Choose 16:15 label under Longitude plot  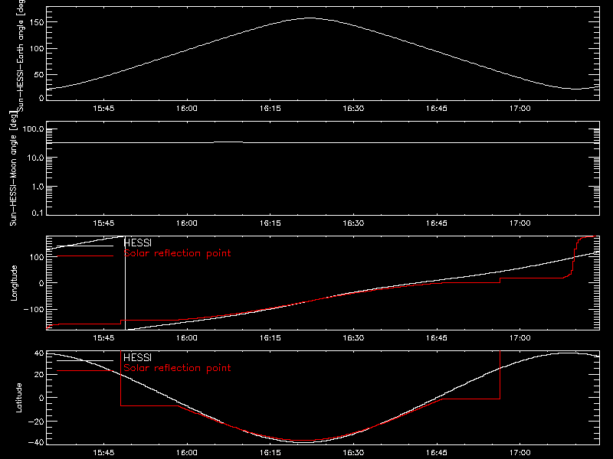(270, 338)
